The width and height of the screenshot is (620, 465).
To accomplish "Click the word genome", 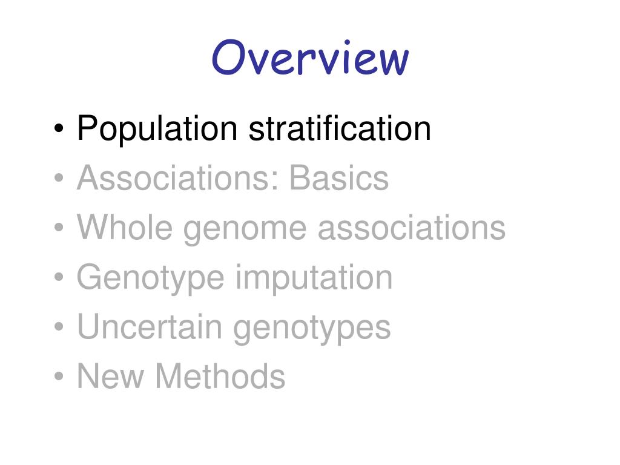I will [245, 231].
